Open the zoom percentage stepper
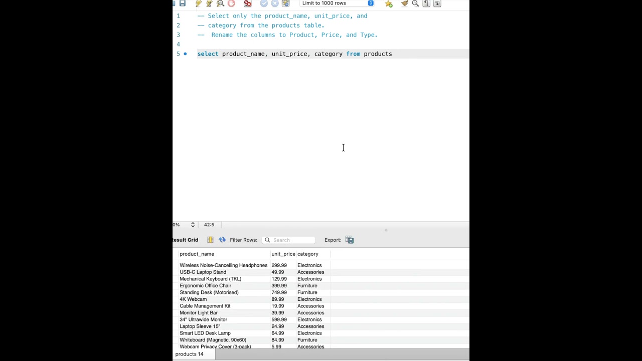Viewport: 642px width, 361px height. [x=193, y=225]
